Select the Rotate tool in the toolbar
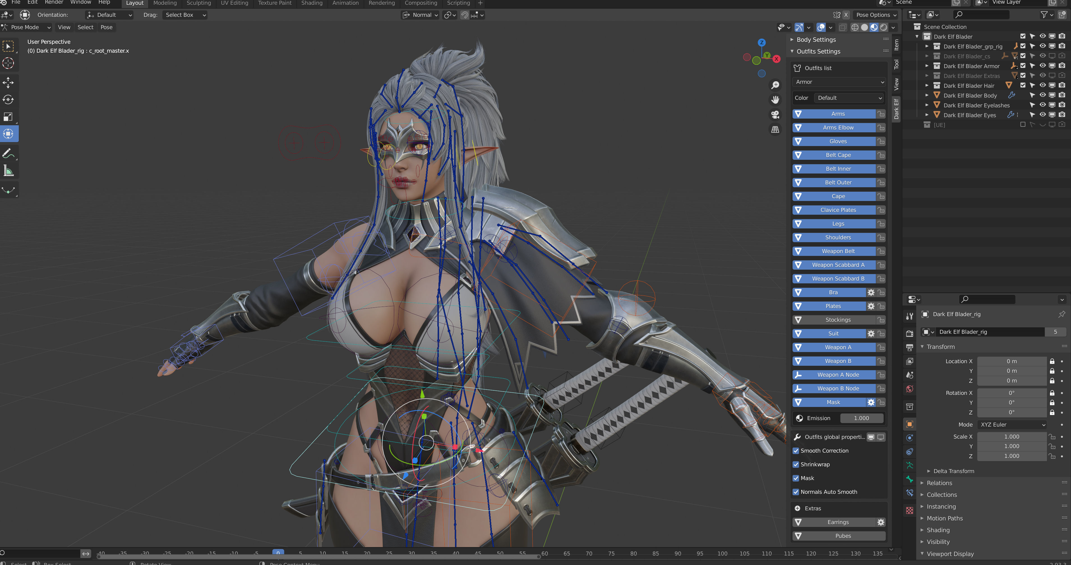 pos(8,99)
